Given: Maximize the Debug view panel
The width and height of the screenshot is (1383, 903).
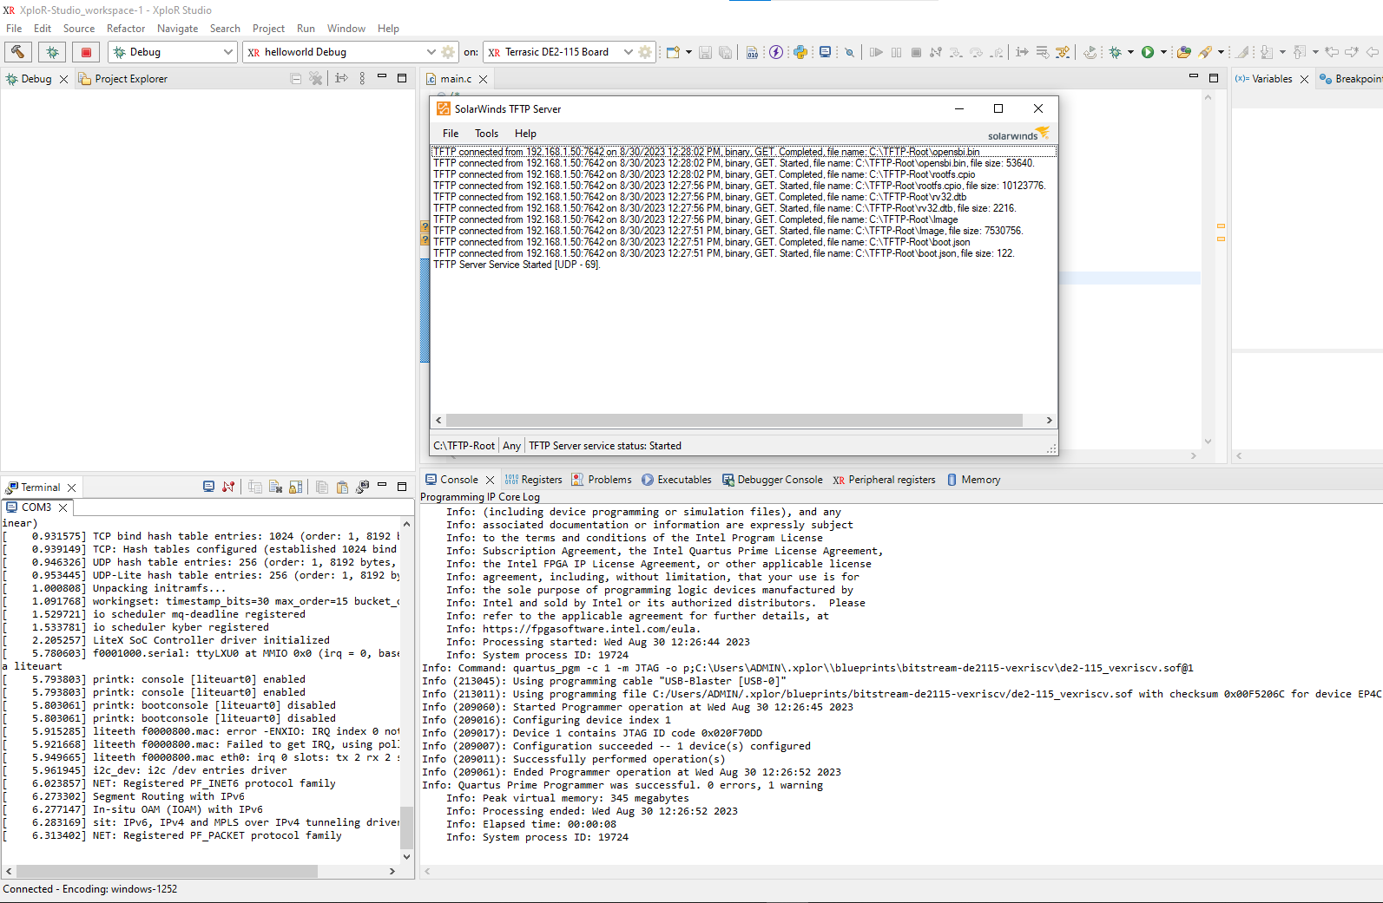Looking at the screenshot, I should 402,78.
